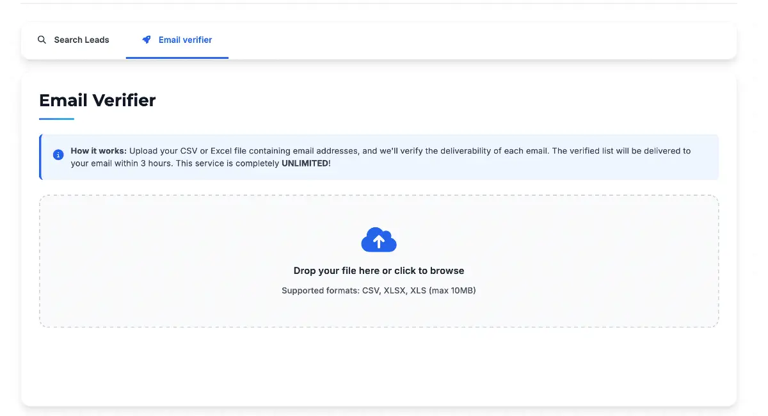This screenshot has width=768, height=416.
Task: Click the blue underline beneath the heading
Action: pos(56,118)
